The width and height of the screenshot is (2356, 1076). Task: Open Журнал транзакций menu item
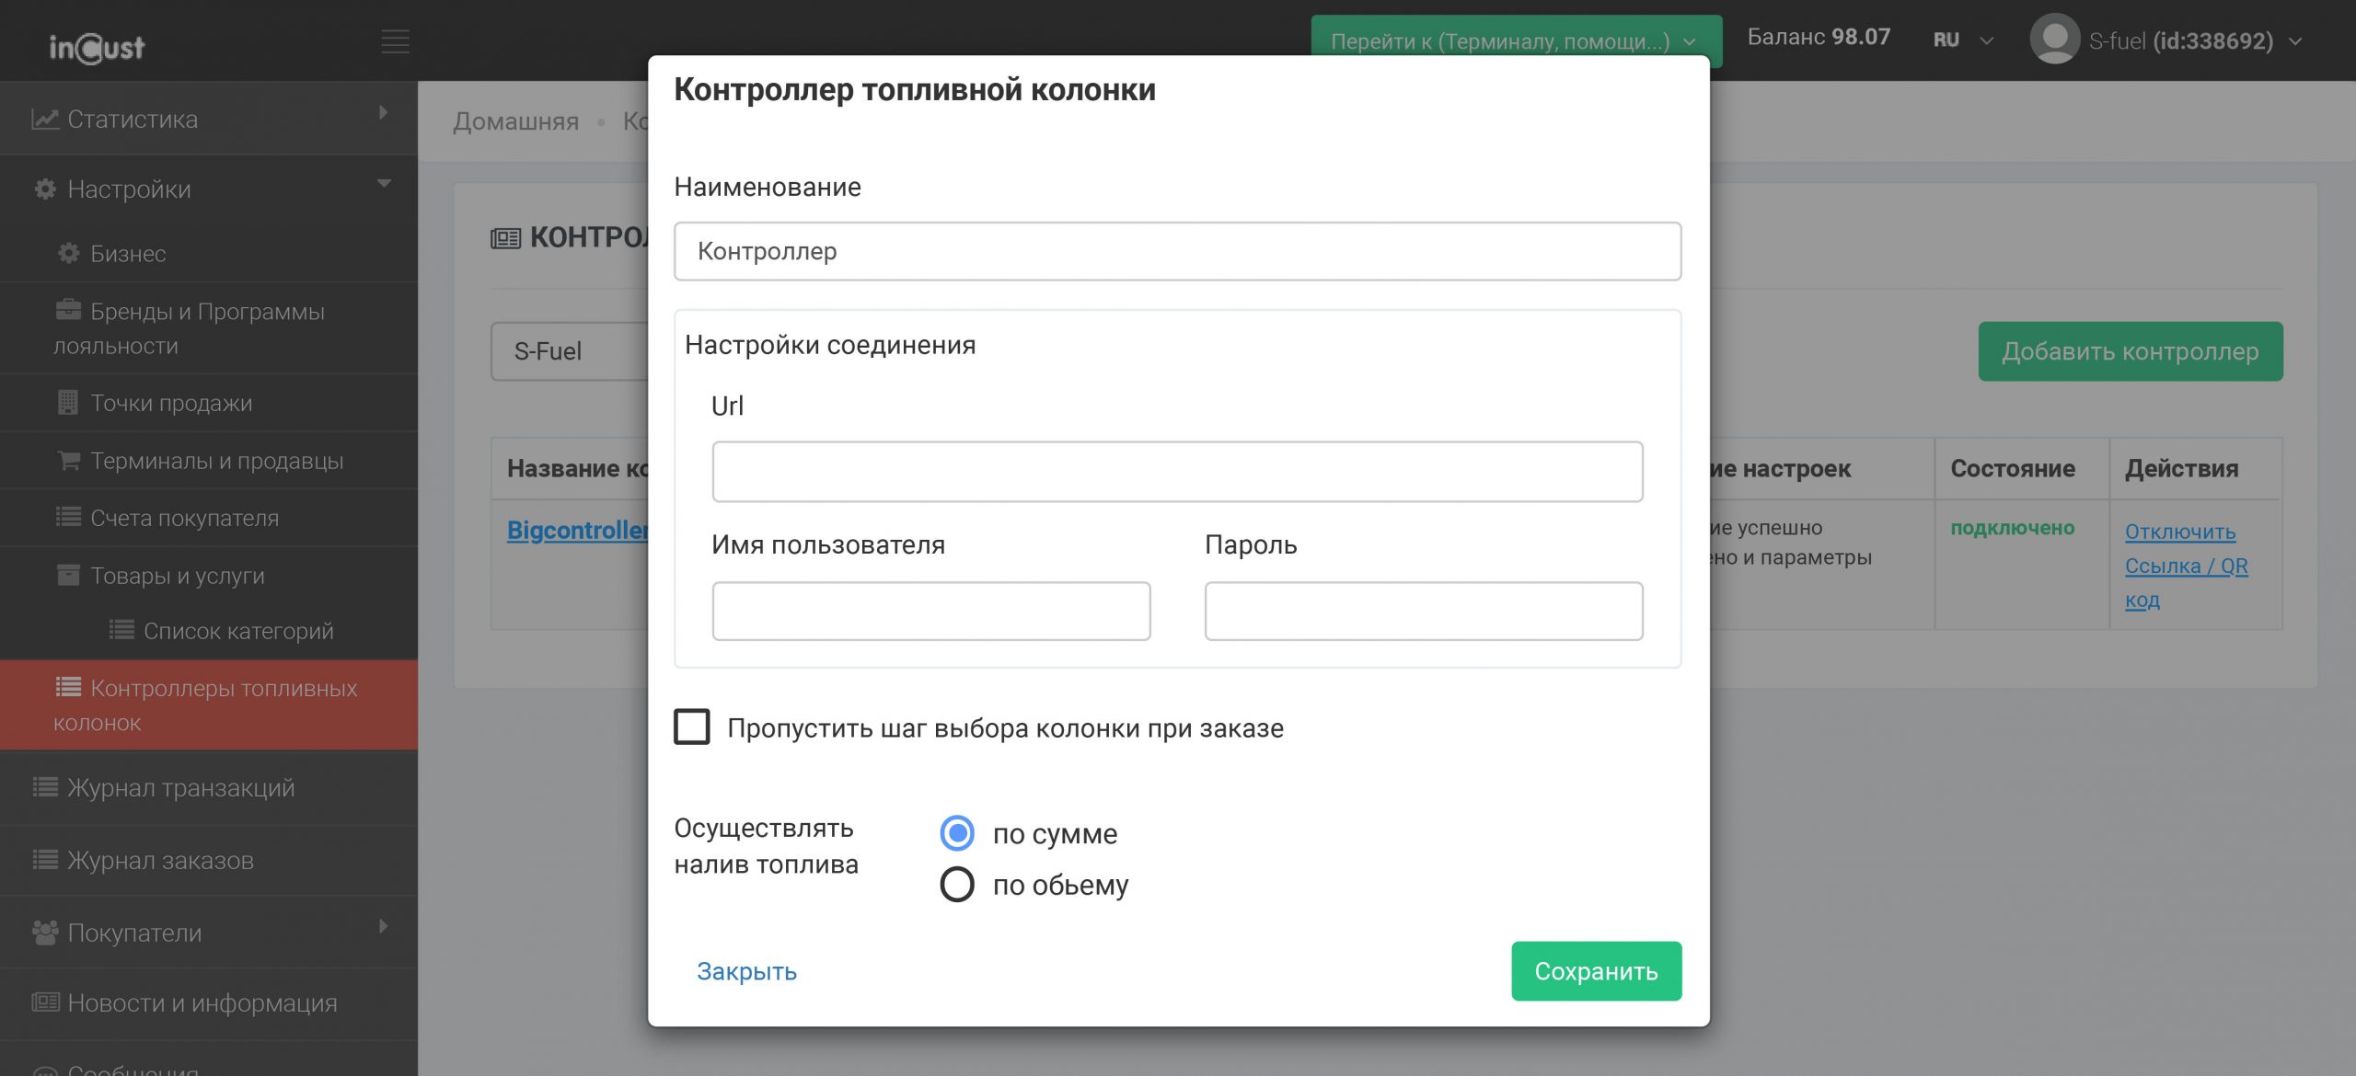click(180, 788)
